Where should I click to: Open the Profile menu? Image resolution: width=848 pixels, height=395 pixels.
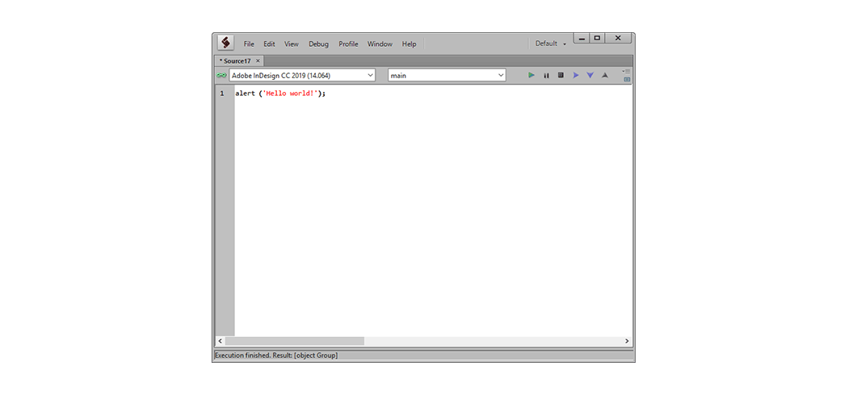pos(348,44)
